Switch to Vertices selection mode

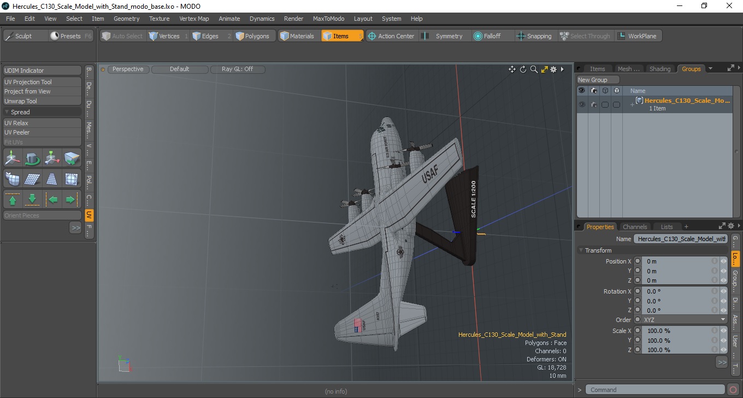[168, 36]
